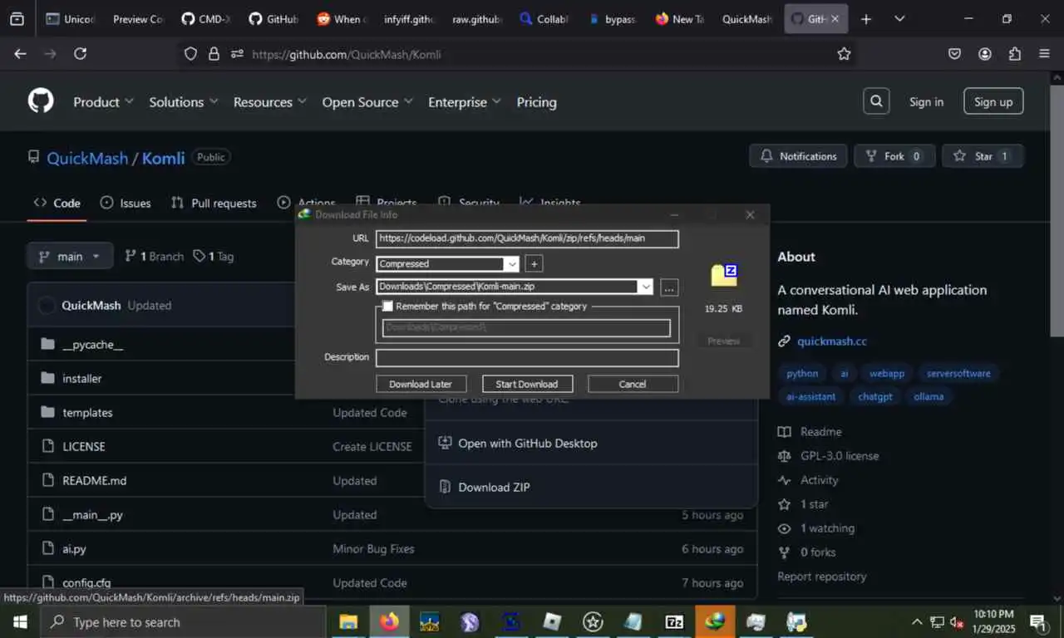Click Download Later button
1064x638 pixels.
[421, 384]
